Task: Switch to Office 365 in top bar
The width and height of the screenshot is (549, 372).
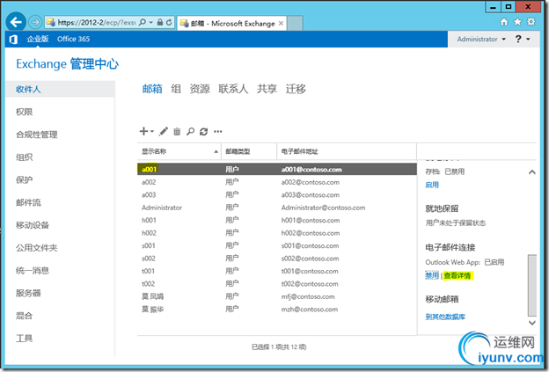Action: [x=74, y=40]
